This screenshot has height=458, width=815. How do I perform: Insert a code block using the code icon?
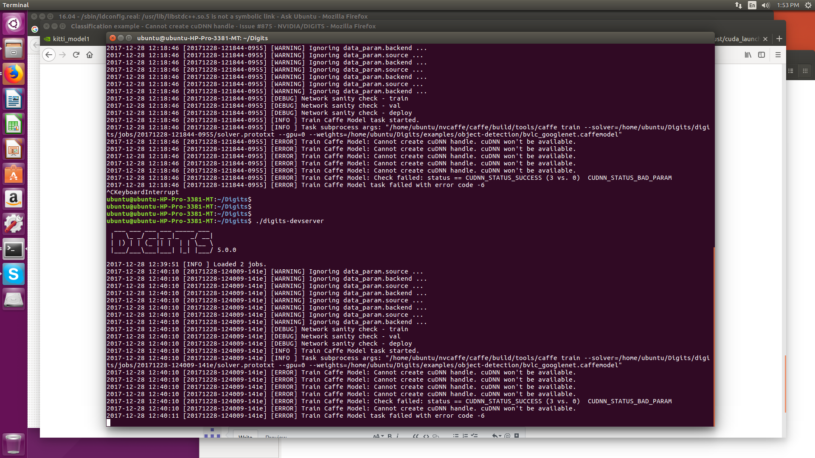click(426, 436)
